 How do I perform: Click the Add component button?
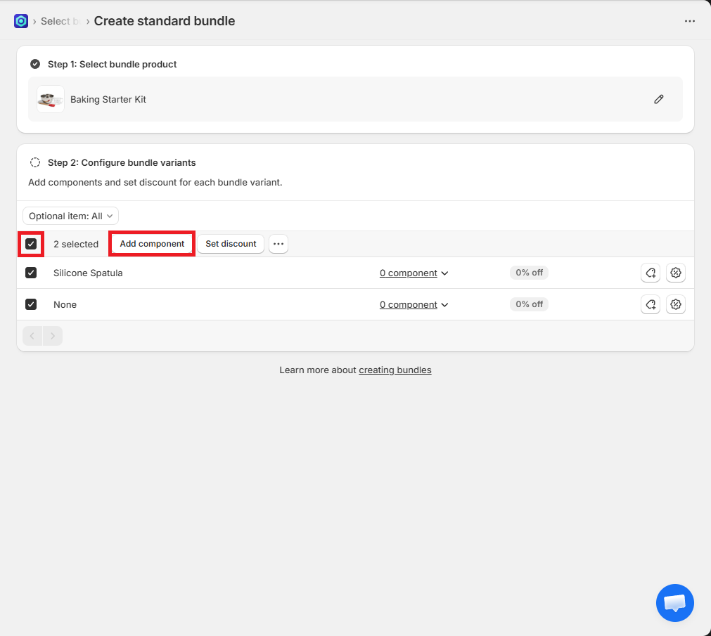152,244
